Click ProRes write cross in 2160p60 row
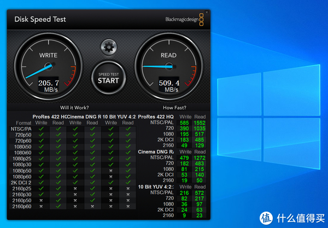Viewport: 328px width, 228px height. tap(41, 207)
